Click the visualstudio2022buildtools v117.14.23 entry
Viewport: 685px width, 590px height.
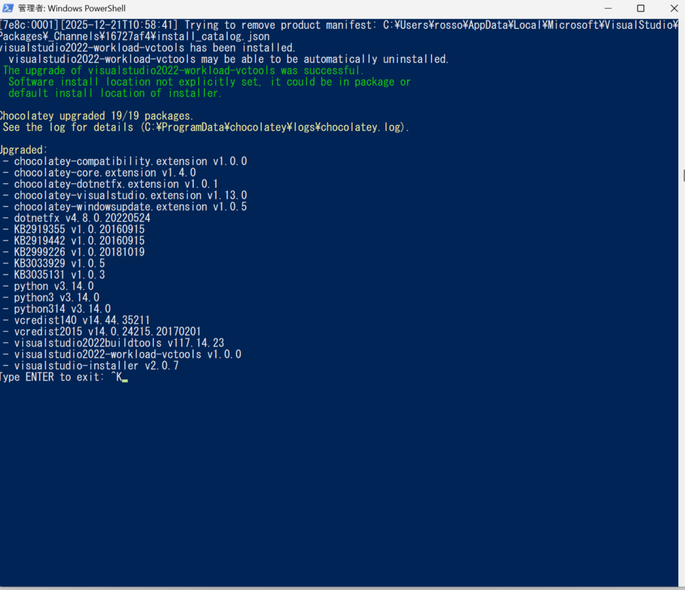pyautogui.click(x=118, y=343)
